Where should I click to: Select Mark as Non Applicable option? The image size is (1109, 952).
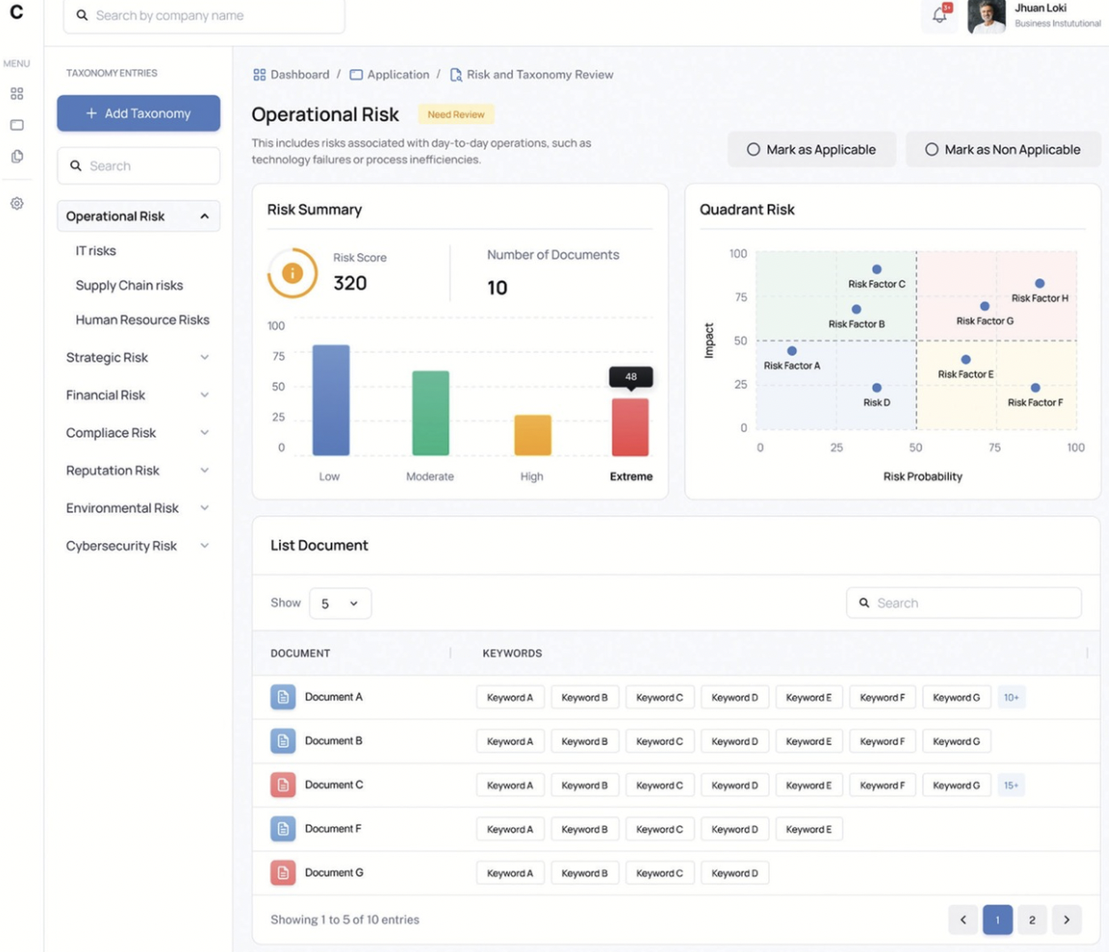1003,149
